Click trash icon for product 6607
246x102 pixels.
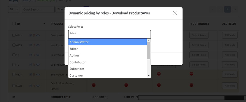[34, 75]
